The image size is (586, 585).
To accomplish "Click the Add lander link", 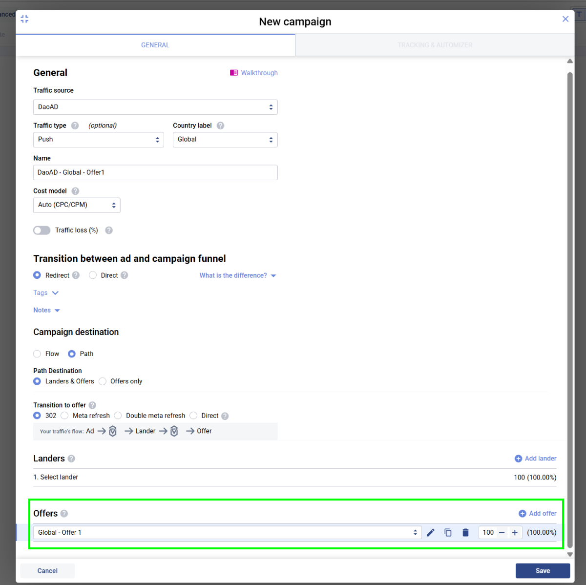I will tap(536, 459).
